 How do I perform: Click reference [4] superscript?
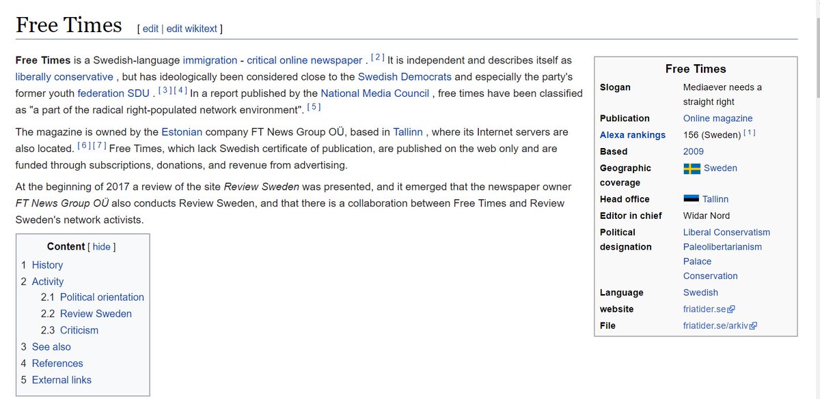pos(180,91)
